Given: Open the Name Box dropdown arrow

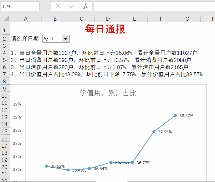Looking at the screenshot, I should click(36, 6).
